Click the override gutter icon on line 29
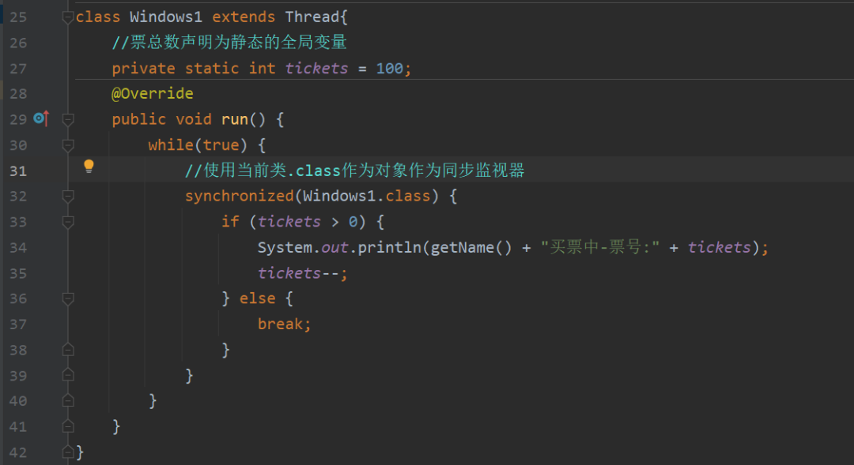 41,118
